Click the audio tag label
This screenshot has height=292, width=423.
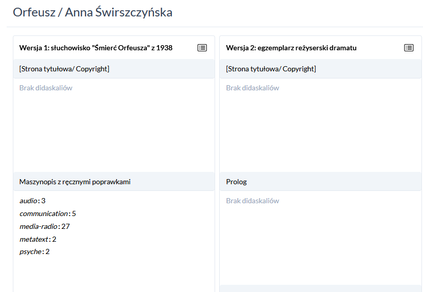tap(28, 201)
